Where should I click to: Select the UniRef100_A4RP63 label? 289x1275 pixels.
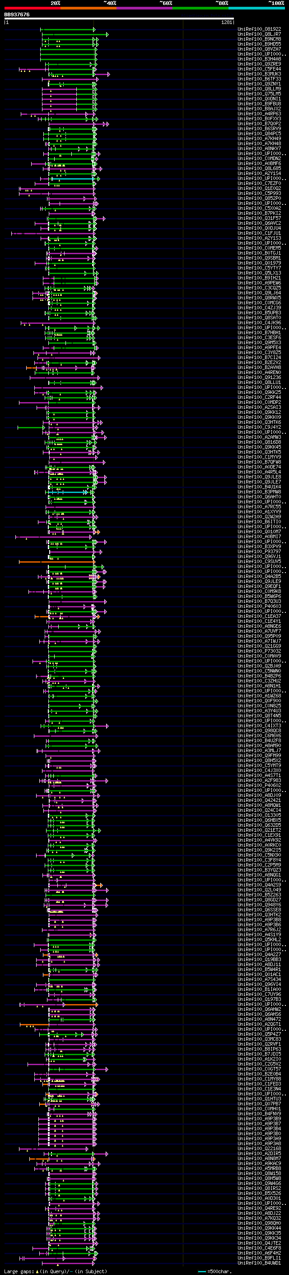259,114
